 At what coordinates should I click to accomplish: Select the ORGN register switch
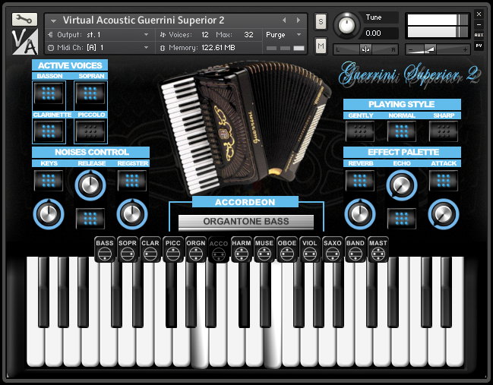tap(196, 250)
